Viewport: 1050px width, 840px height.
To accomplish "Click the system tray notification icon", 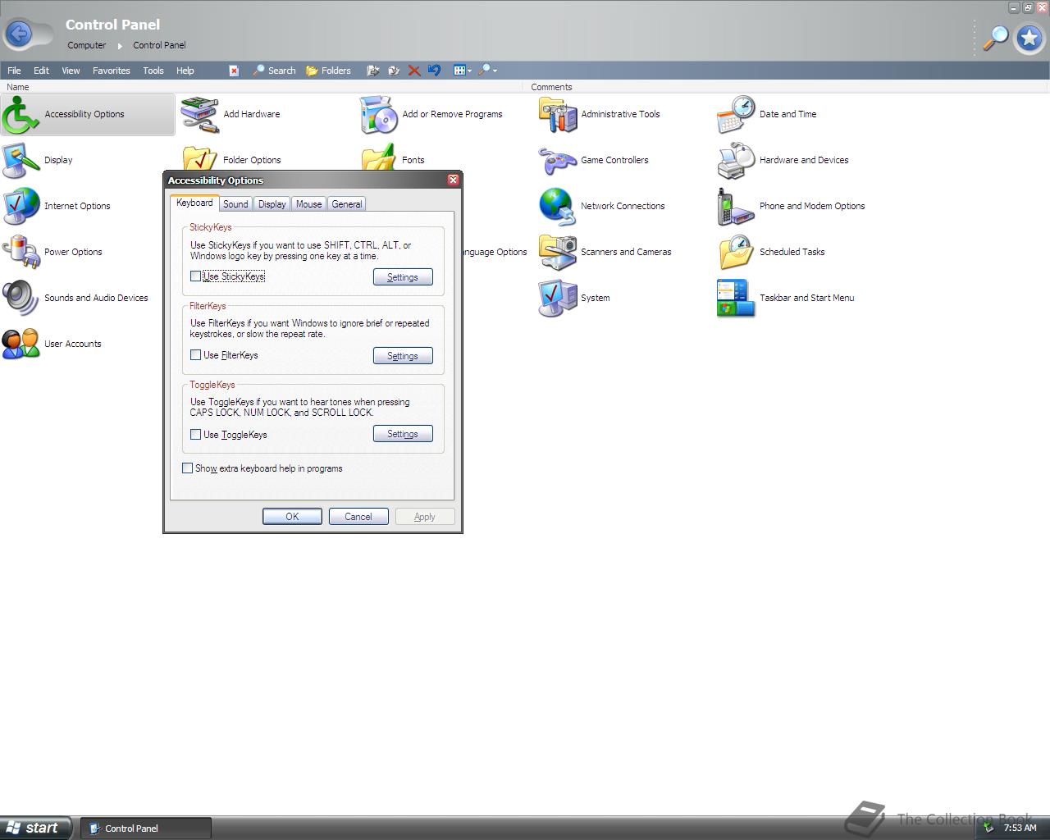I will pyautogui.click(x=989, y=829).
